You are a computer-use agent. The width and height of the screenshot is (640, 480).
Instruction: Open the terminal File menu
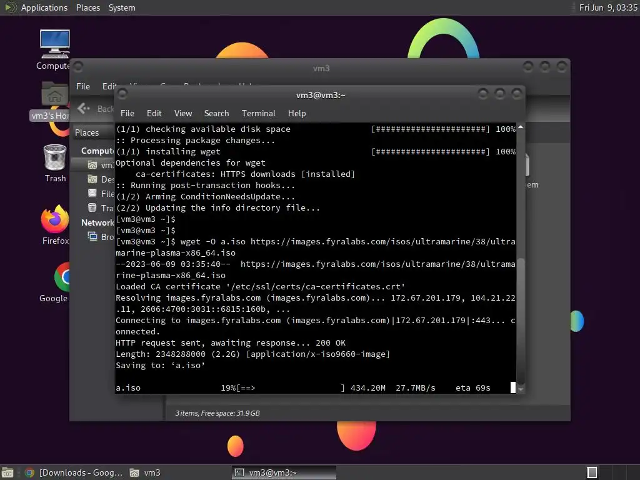pyautogui.click(x=127, y=113)
